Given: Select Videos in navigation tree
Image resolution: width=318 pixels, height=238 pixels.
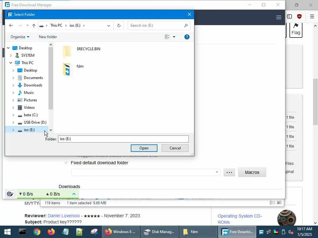Looking at the screenshot, I should point(29,108).
